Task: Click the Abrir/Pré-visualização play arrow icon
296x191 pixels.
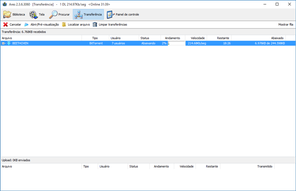Action: [x=26, y=25]
